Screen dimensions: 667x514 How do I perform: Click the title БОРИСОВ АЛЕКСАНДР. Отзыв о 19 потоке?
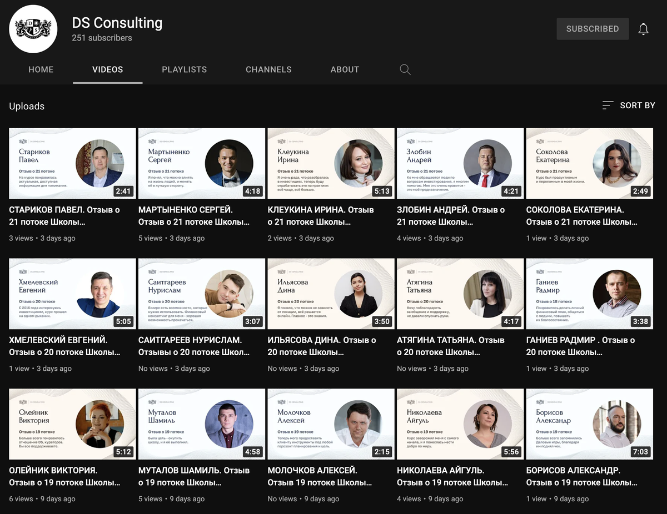pos(582,476)
